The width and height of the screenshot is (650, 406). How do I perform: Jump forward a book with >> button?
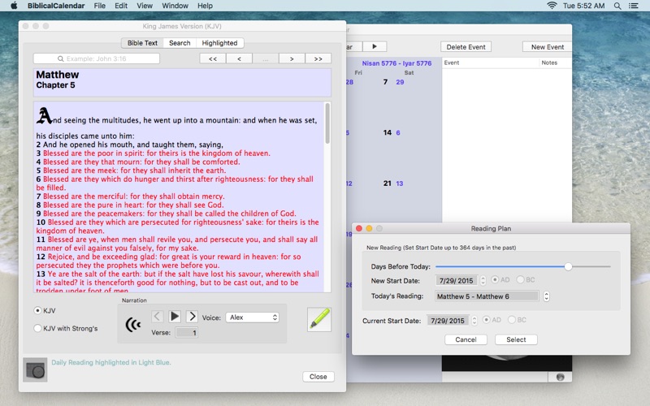pos(318,58)
